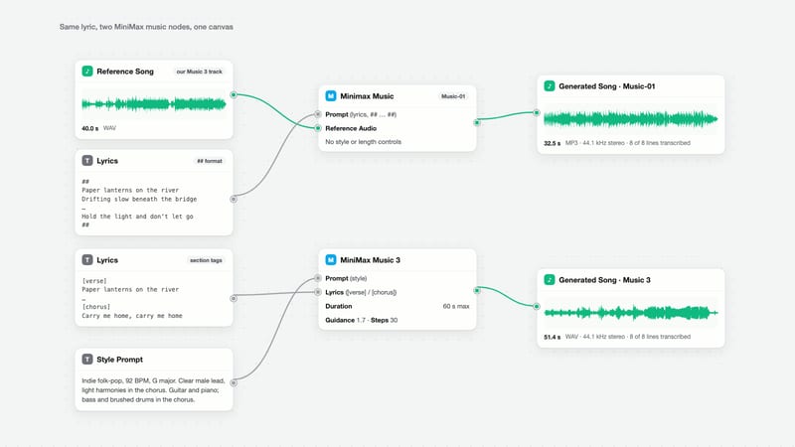The width and height of the screenshot is (795, 447).
Task: Click the 'Style Prompt' node title
Action: click(119, 360)
